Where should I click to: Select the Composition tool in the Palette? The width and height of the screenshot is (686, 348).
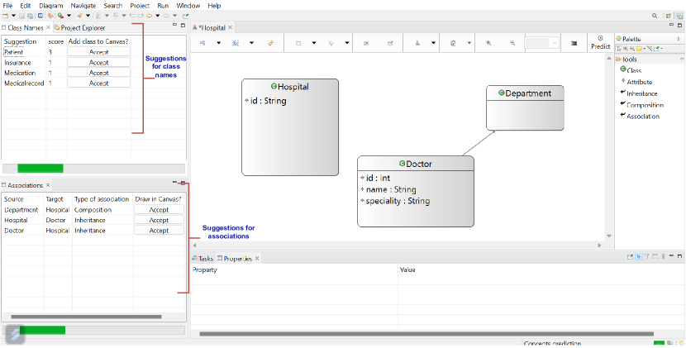[x=642, y=105]
